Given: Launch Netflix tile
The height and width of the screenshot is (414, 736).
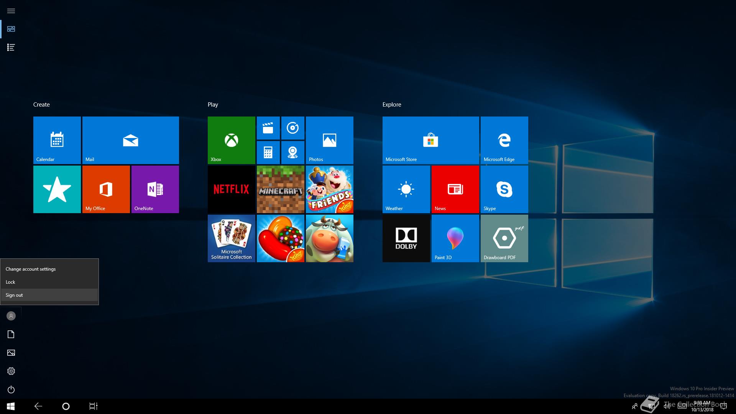Looking at the screenshot, I should point(232,189).
